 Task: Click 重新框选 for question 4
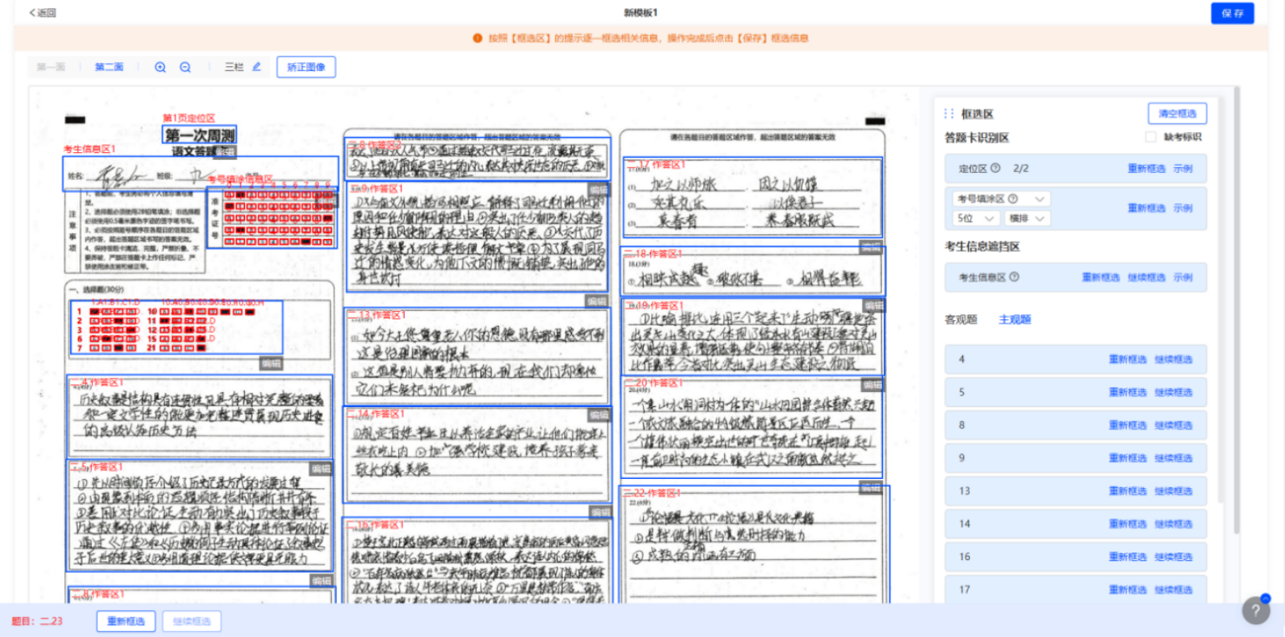[x=1128, y=359]
